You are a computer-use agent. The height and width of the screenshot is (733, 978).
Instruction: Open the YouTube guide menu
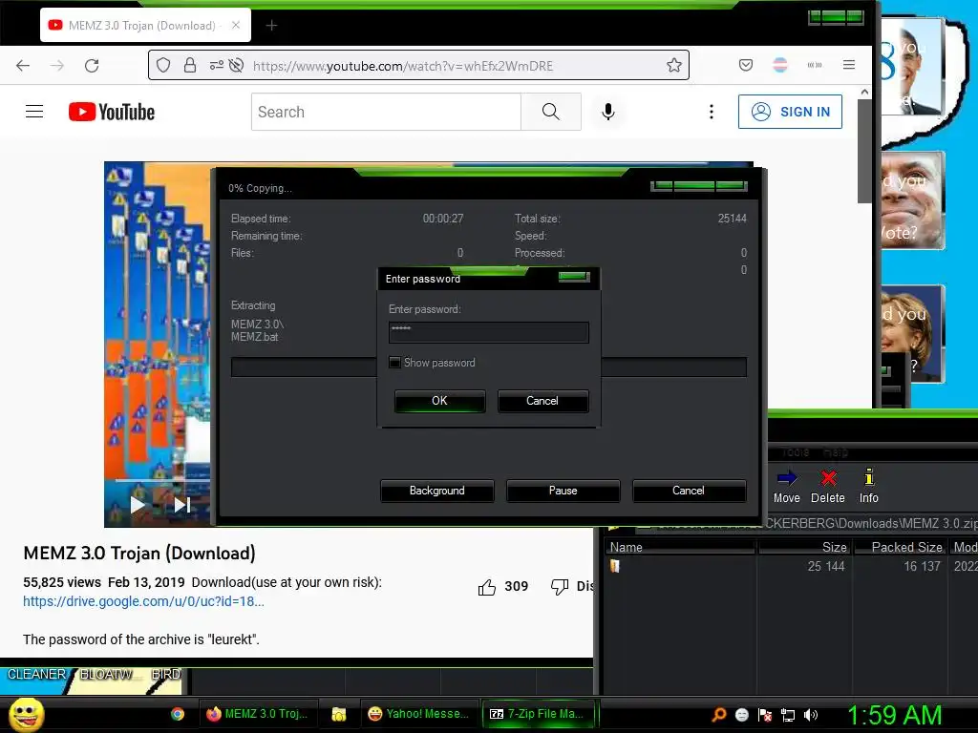tap(34, 112)
